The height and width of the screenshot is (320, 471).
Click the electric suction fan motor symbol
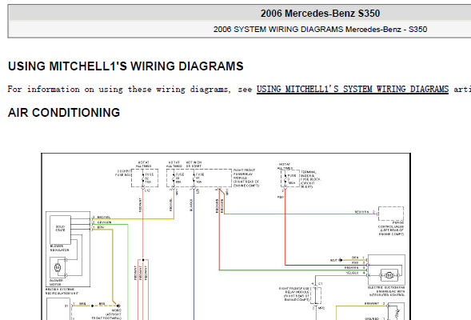click(389, 274)
